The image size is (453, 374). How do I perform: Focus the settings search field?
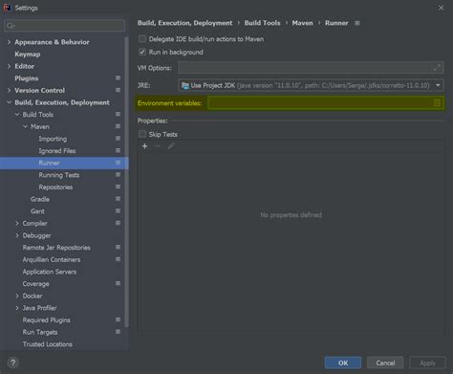65,26
